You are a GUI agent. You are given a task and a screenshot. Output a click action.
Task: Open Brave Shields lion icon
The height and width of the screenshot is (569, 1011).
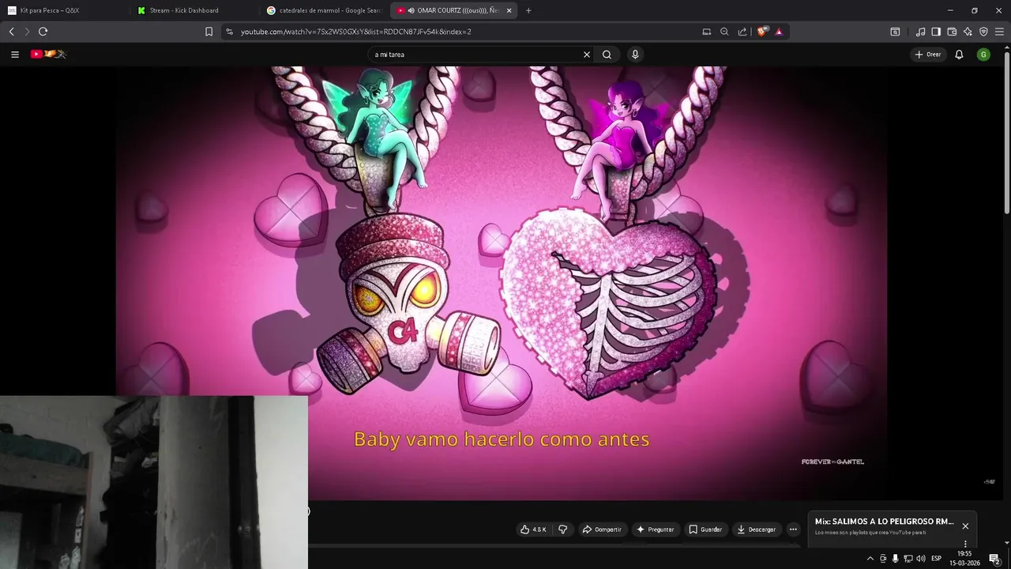coord(761,32)
